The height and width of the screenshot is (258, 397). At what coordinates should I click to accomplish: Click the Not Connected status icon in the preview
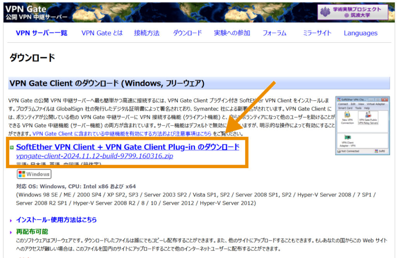pyautogui.click(x=338, y=151)
